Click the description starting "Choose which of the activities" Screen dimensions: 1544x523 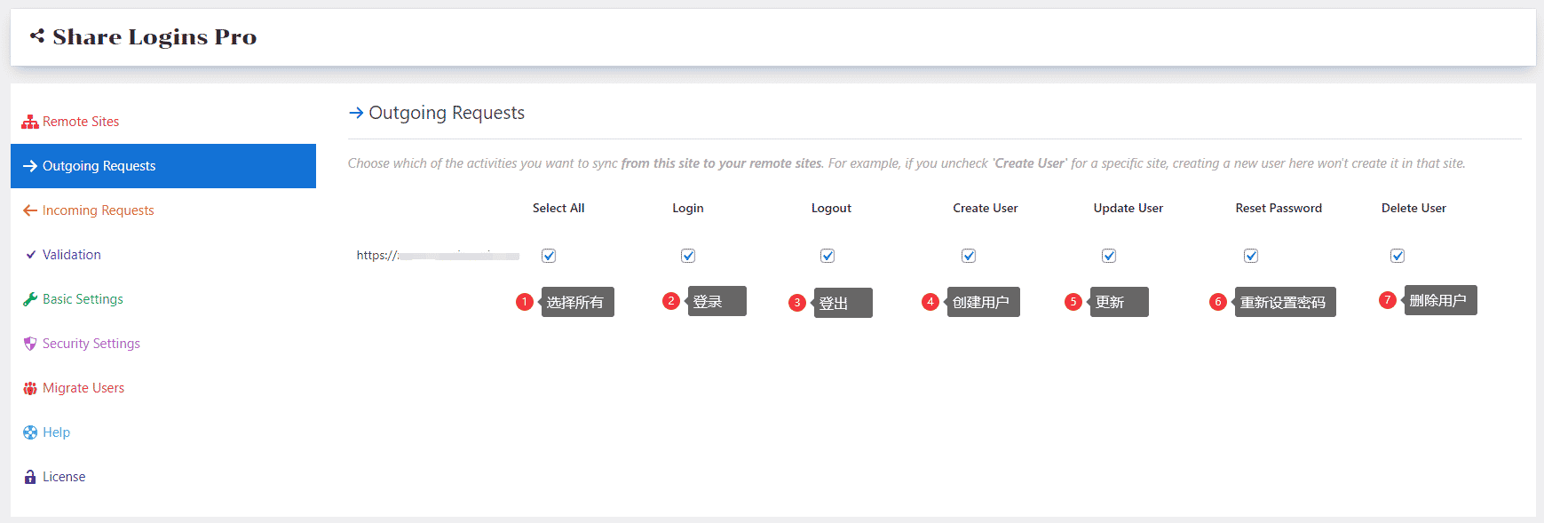tap(907, 163)
